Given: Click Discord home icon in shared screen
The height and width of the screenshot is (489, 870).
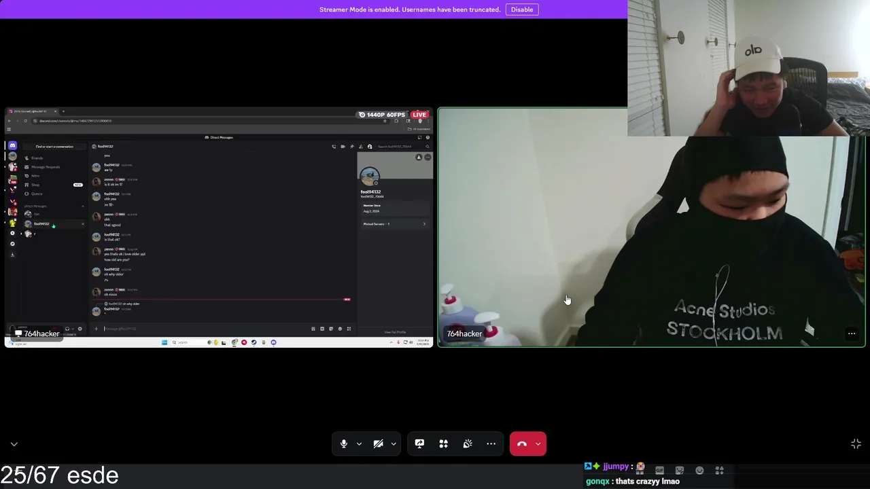Looking at the screenshot, I should [12, 145].
